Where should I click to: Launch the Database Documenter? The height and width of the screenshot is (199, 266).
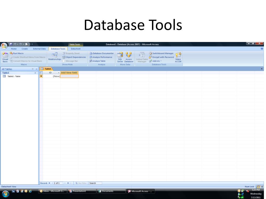pos(102,53)
